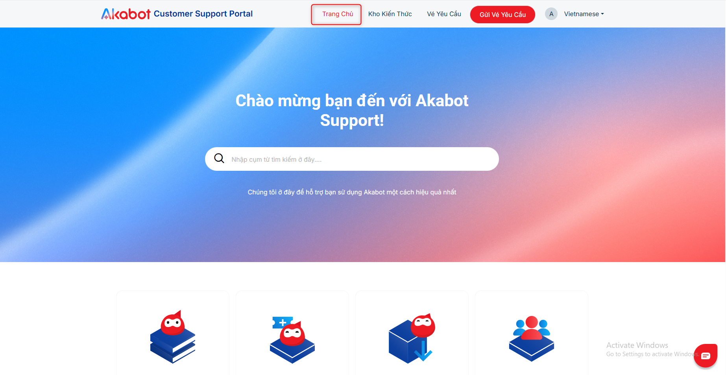726x375 pixels.
Task: Click the dropdown caret next to Vietnamese
Action: (x=602, y=14)
